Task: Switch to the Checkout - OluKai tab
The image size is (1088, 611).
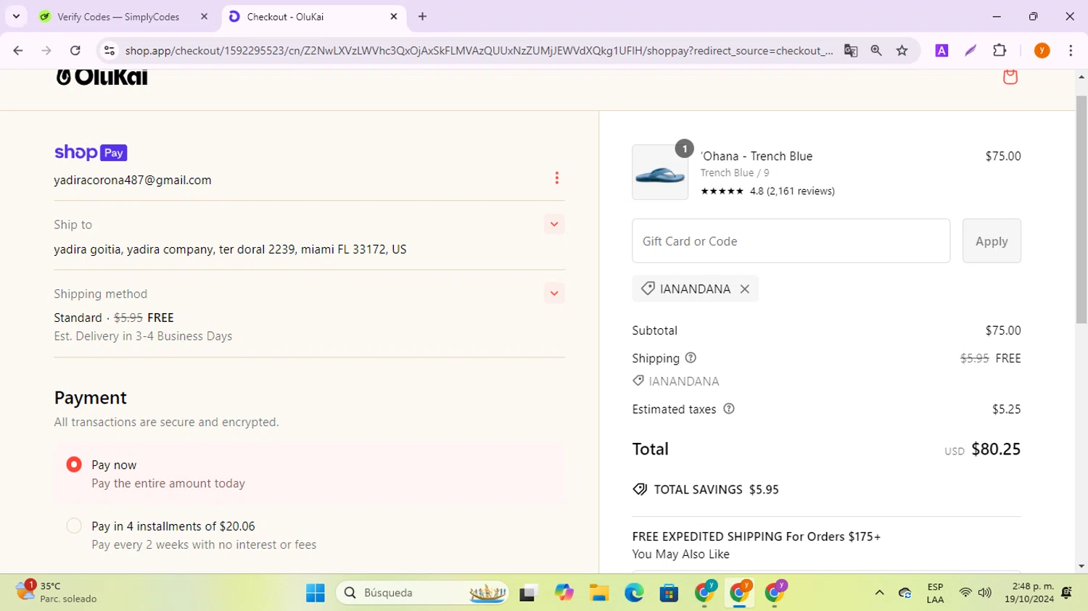Action: 313,16
